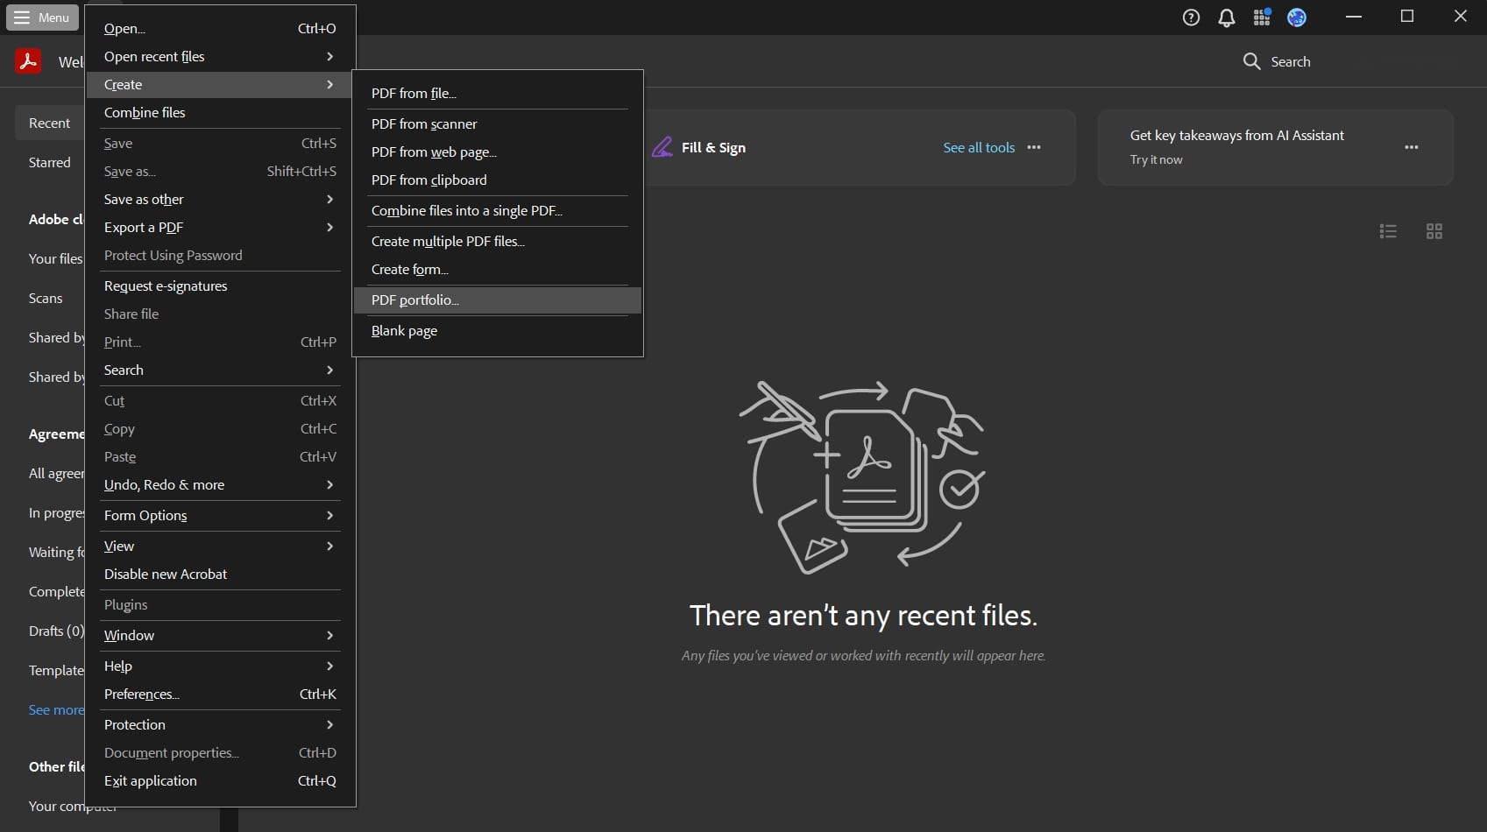This screenshot has height=832, width=1487.
Task: Choose PDF from clipboard
Action: [498, 180]
